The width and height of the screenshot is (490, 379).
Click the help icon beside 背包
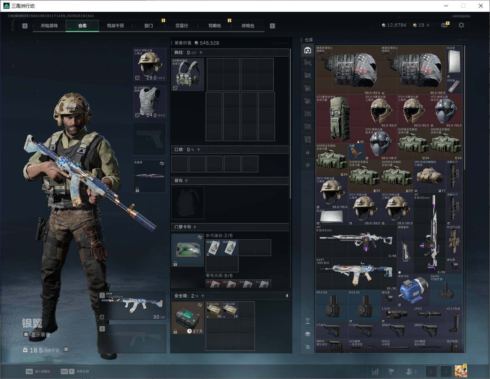point(186,181)
